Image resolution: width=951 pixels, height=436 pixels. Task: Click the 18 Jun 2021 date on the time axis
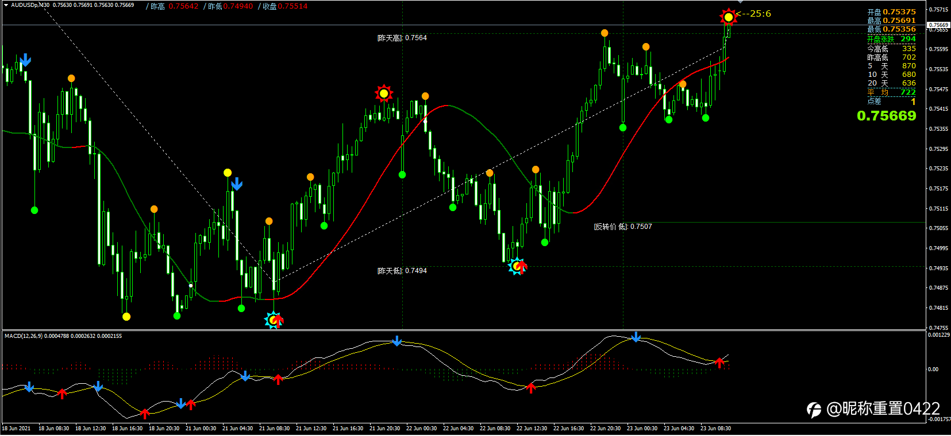17,429
